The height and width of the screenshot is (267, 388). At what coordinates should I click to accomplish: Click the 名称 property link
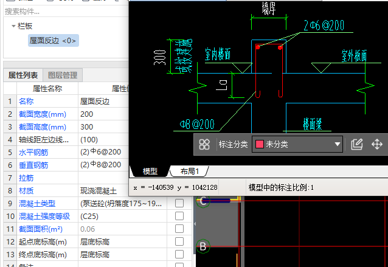click(26, 101)
